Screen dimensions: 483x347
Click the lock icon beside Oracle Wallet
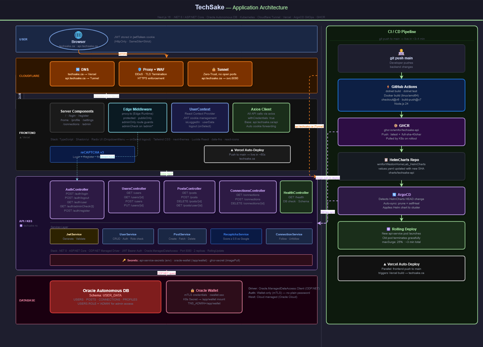point(192,291)
